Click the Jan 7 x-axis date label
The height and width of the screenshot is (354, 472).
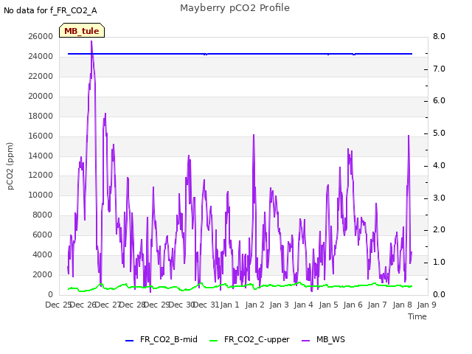pyautogui.click(x=377, y=305)
